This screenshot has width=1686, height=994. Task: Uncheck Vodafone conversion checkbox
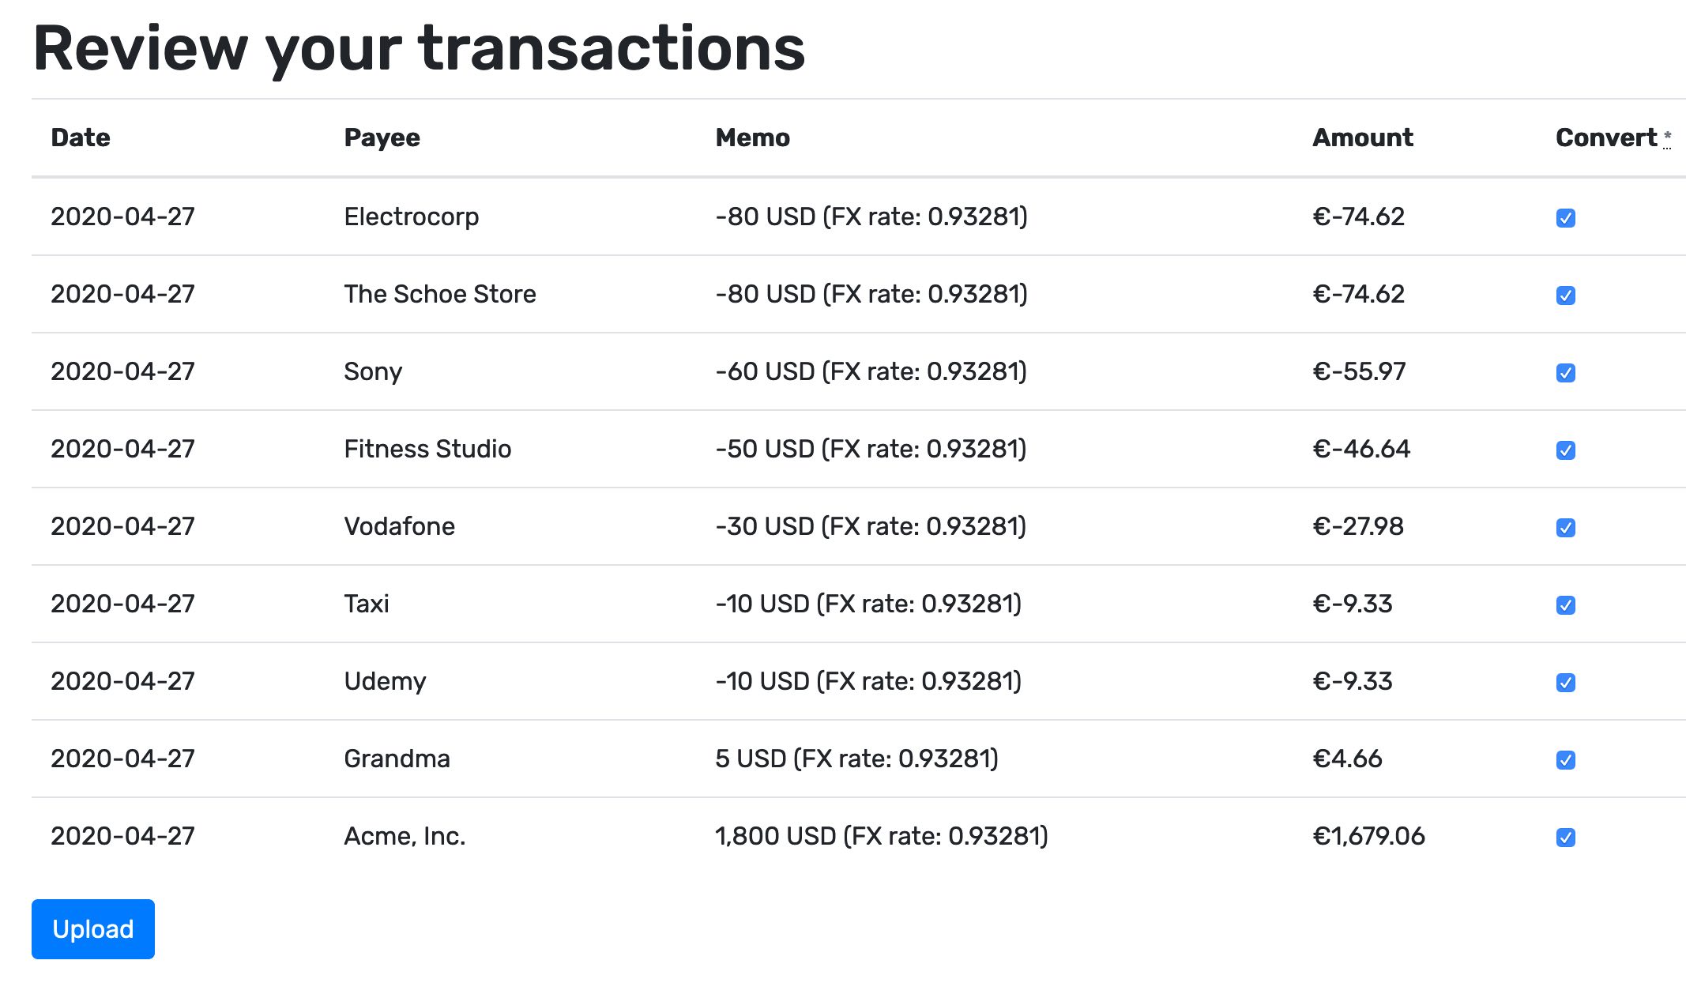point(1565,528)
